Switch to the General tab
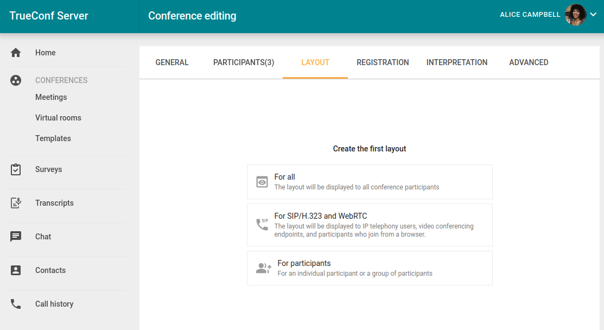 [x=172, y=62]
